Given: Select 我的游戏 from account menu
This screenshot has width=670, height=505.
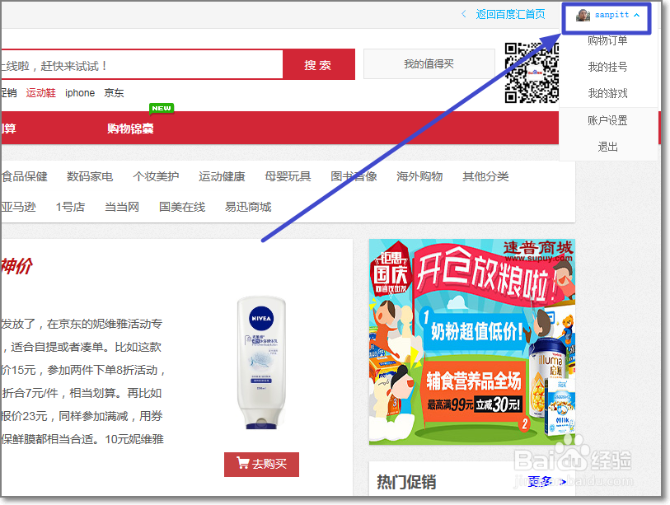Looking at the screenshot, I should 607,93.
